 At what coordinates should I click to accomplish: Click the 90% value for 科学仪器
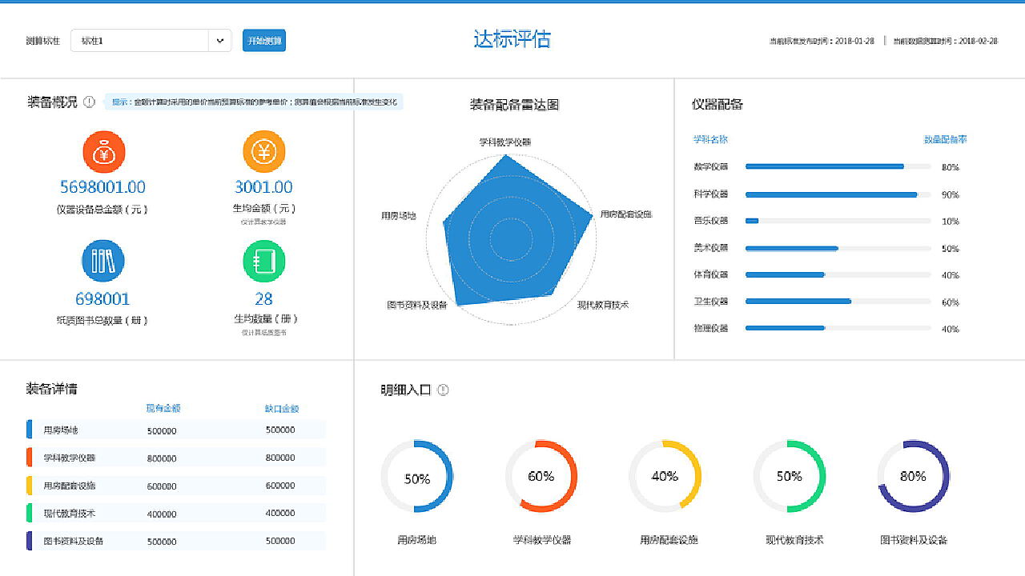click(x=950, y=195)
